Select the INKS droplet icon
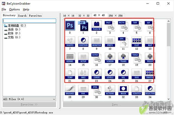 coord(83,74)
